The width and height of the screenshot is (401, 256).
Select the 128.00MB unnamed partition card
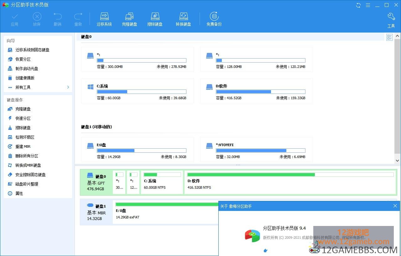[256, 59]
